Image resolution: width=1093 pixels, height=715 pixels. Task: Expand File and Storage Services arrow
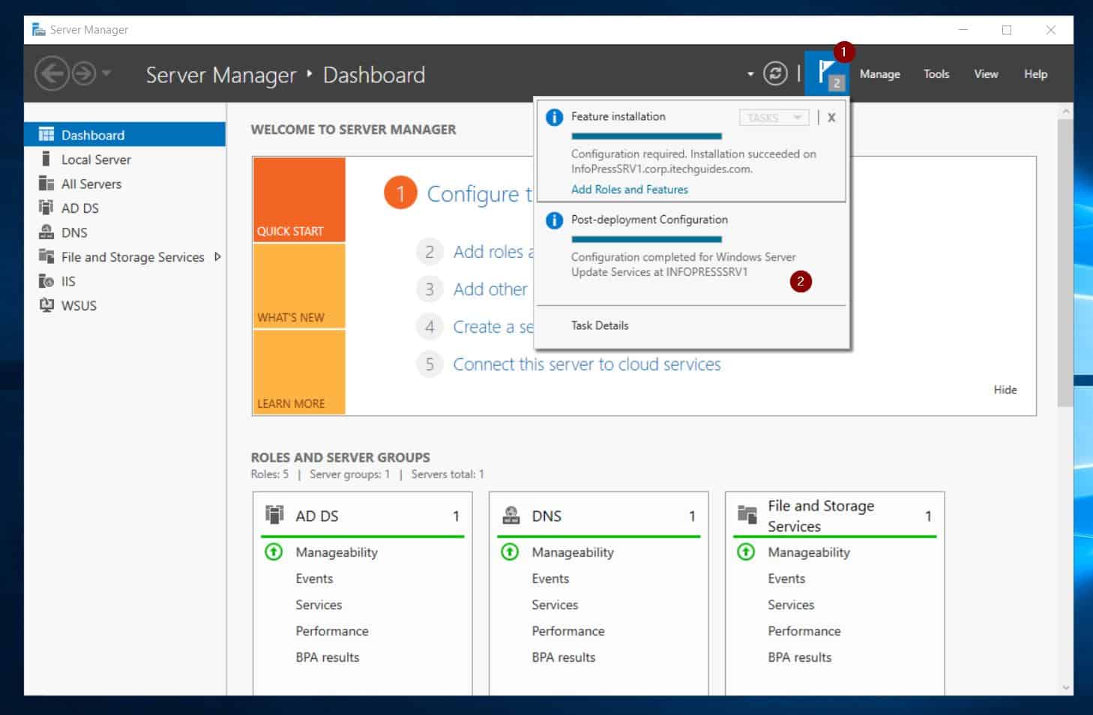(x=217, y=256)
